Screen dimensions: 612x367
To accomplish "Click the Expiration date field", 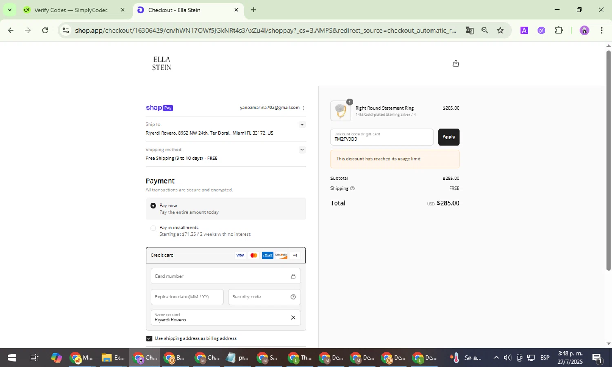I will [187, 297].
